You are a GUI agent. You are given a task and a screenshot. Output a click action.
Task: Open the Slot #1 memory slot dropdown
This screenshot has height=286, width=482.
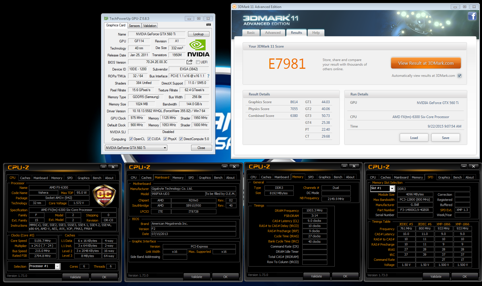tap(383, 188)
